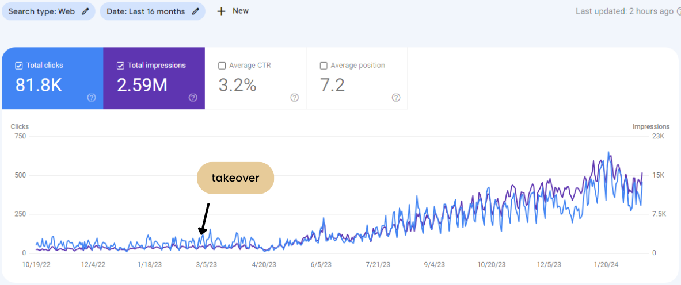Click the New filter label

pos(241,11)
